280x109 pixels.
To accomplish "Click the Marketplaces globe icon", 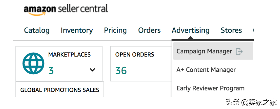I will click(x=33, y=63).
